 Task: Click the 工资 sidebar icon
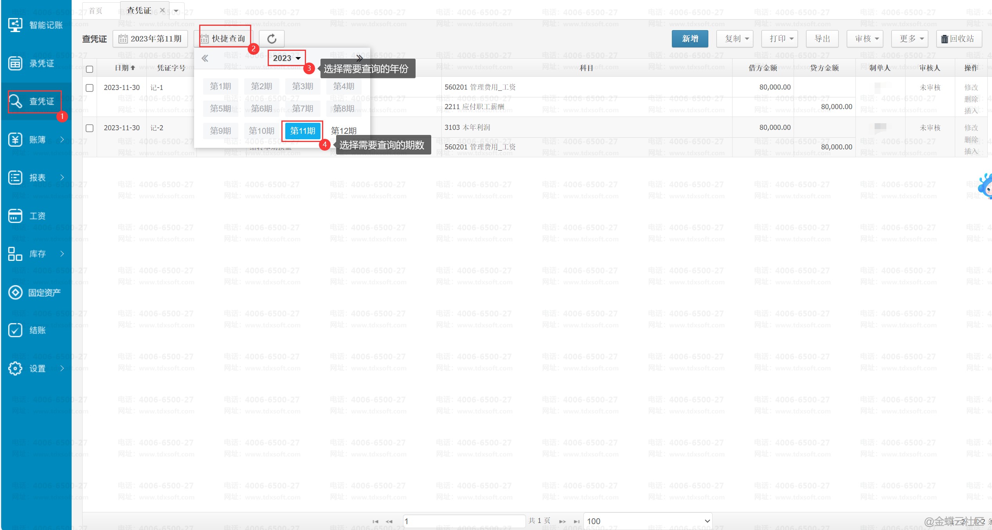tap(15, 216)
